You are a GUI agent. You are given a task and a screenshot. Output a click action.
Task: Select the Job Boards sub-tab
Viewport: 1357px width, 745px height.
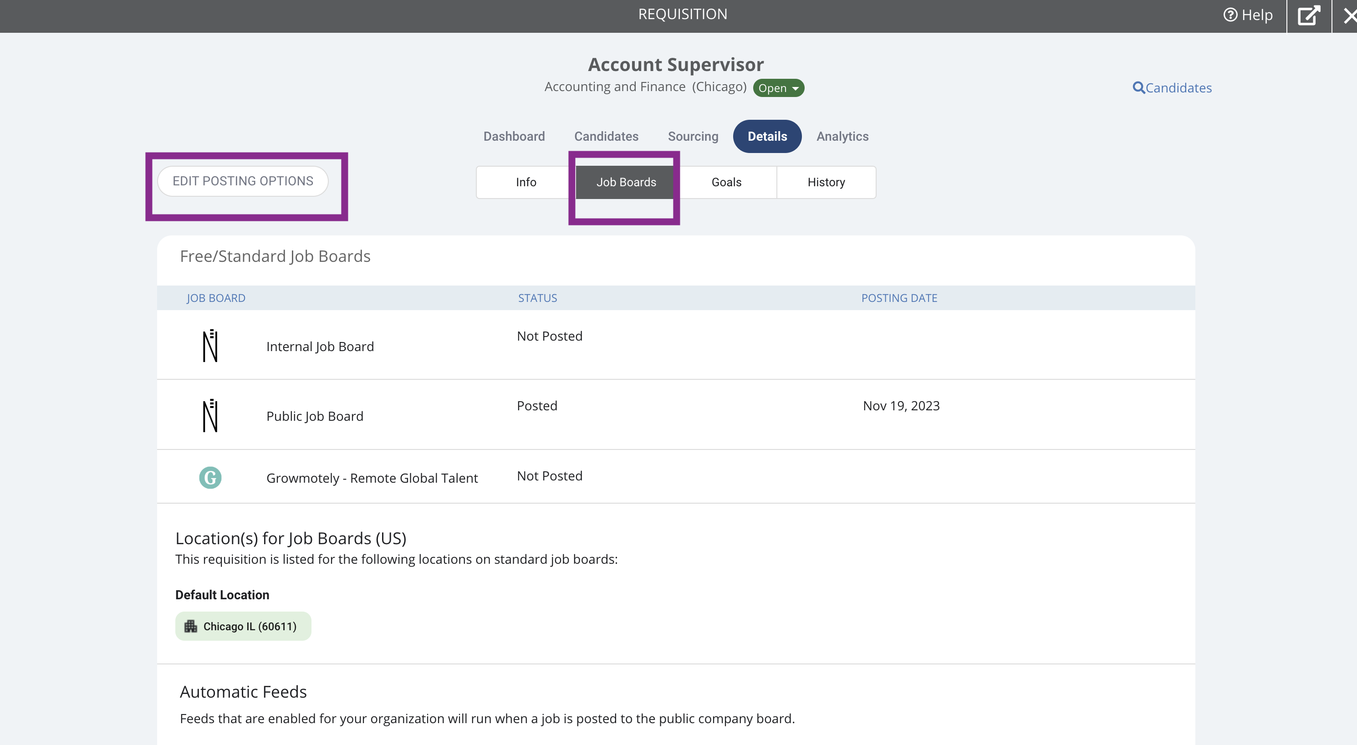pos(626,182)
